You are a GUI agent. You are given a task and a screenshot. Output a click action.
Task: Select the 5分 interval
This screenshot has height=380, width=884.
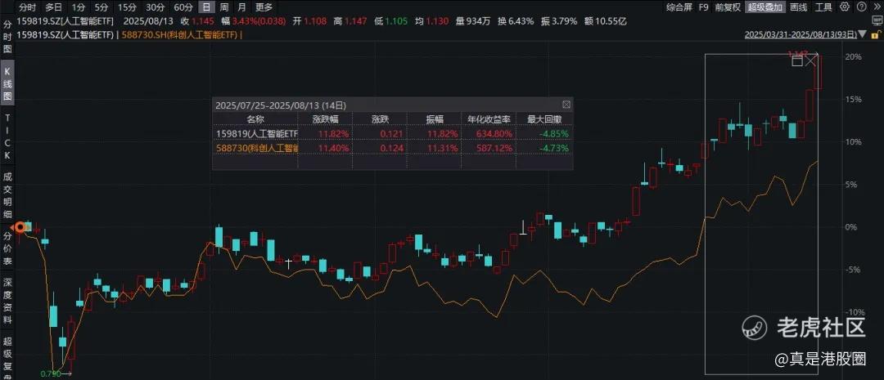(101, 7)
